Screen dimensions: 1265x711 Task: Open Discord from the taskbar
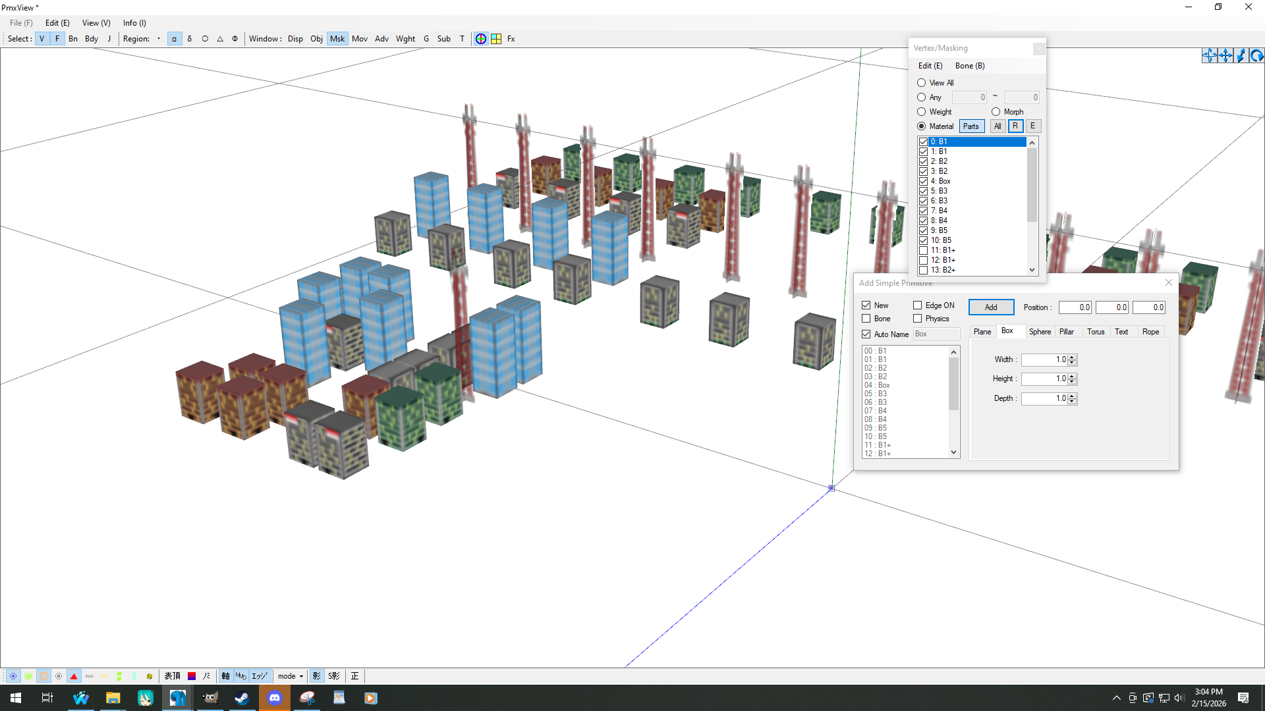coord(275,698)
